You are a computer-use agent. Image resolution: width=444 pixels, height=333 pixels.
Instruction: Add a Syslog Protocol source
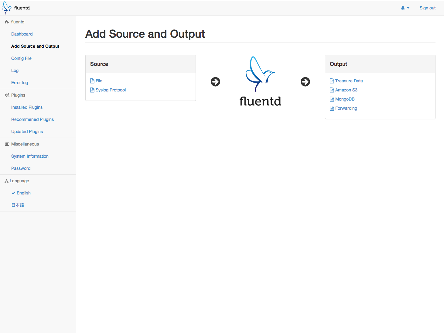point(111,90)
